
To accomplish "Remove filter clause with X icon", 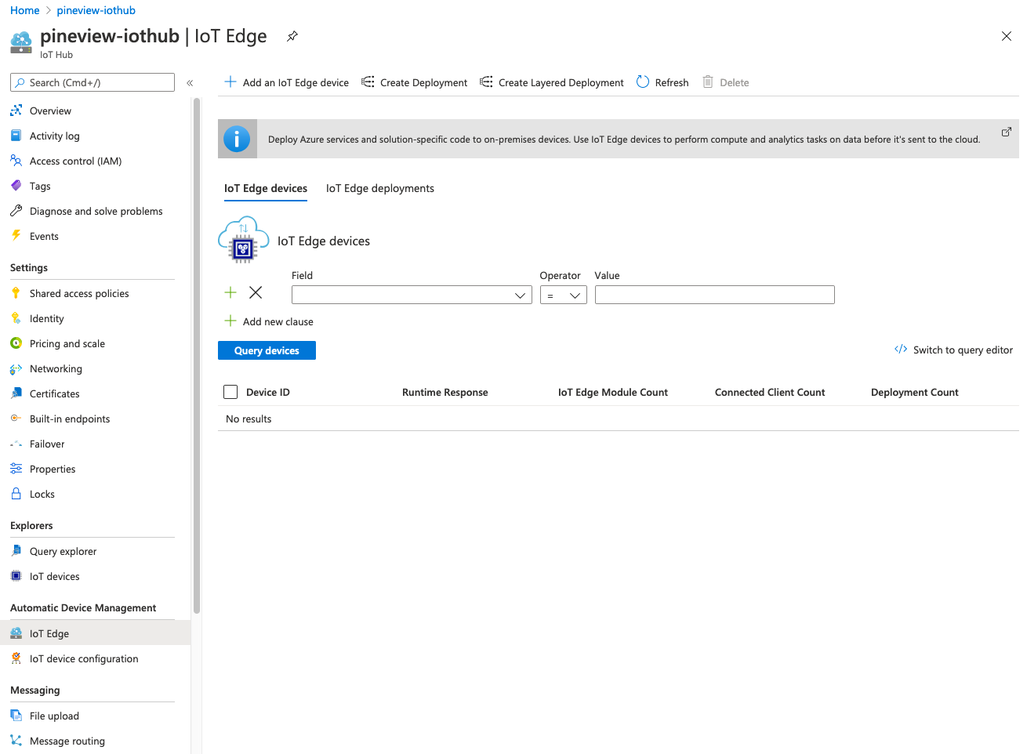I will pyautogui.click(x=256, y=292).
